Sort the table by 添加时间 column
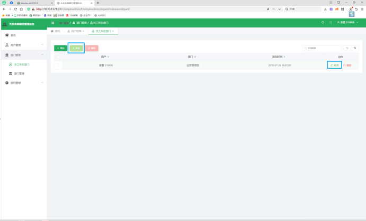 (279, 57)
